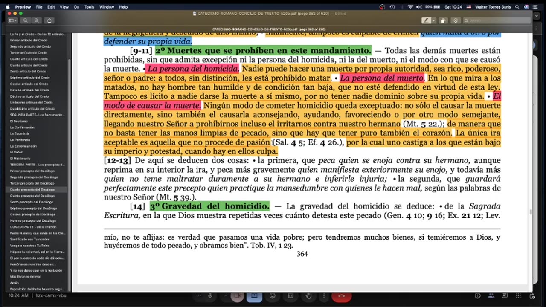Click the menu bar clock Sat 10:24

pyautogui.click(x=453, y=7)
